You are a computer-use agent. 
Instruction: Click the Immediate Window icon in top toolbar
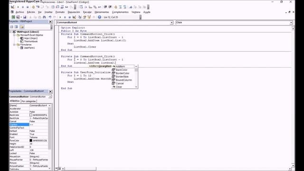pyautogui.click(x=57, y=7)
